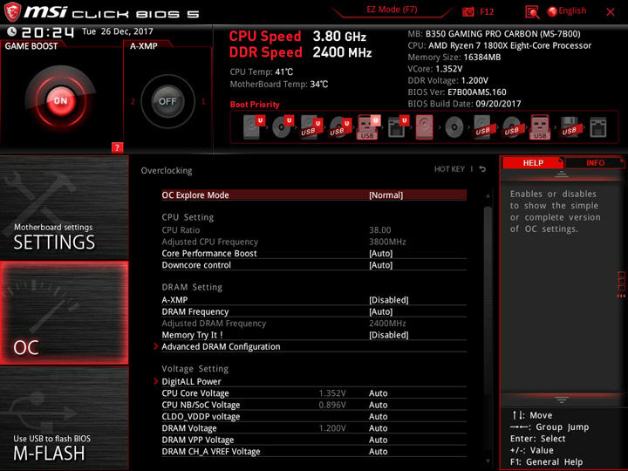Select DRAM CH_A VREF Voltage Auto value
Viewport: 628px width, 471px height.
pyautogui.click(x=378, y=452)
